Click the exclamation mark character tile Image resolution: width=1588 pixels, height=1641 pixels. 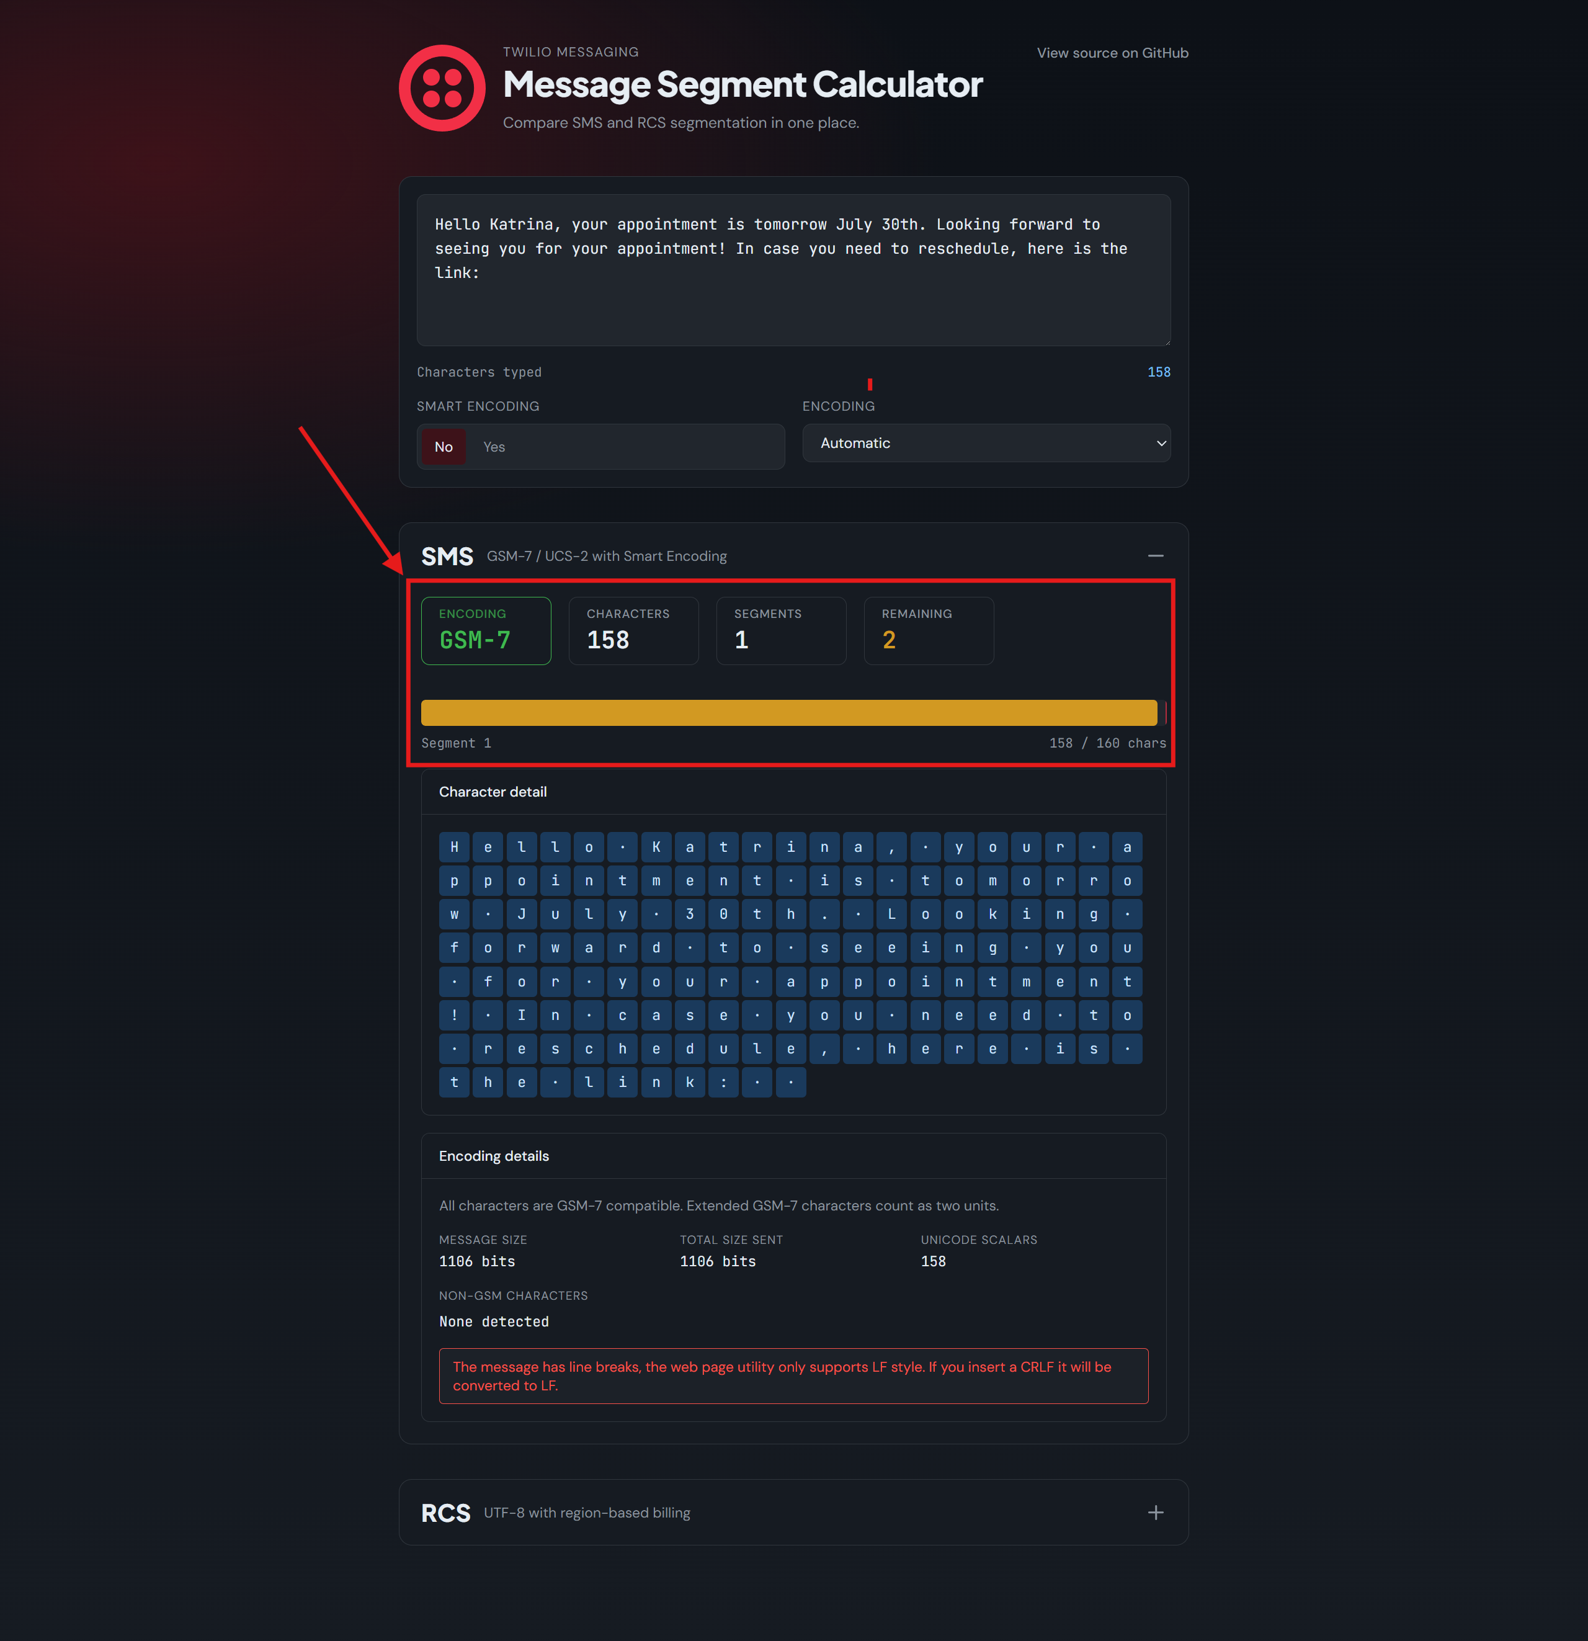(x=453, y=1016)
